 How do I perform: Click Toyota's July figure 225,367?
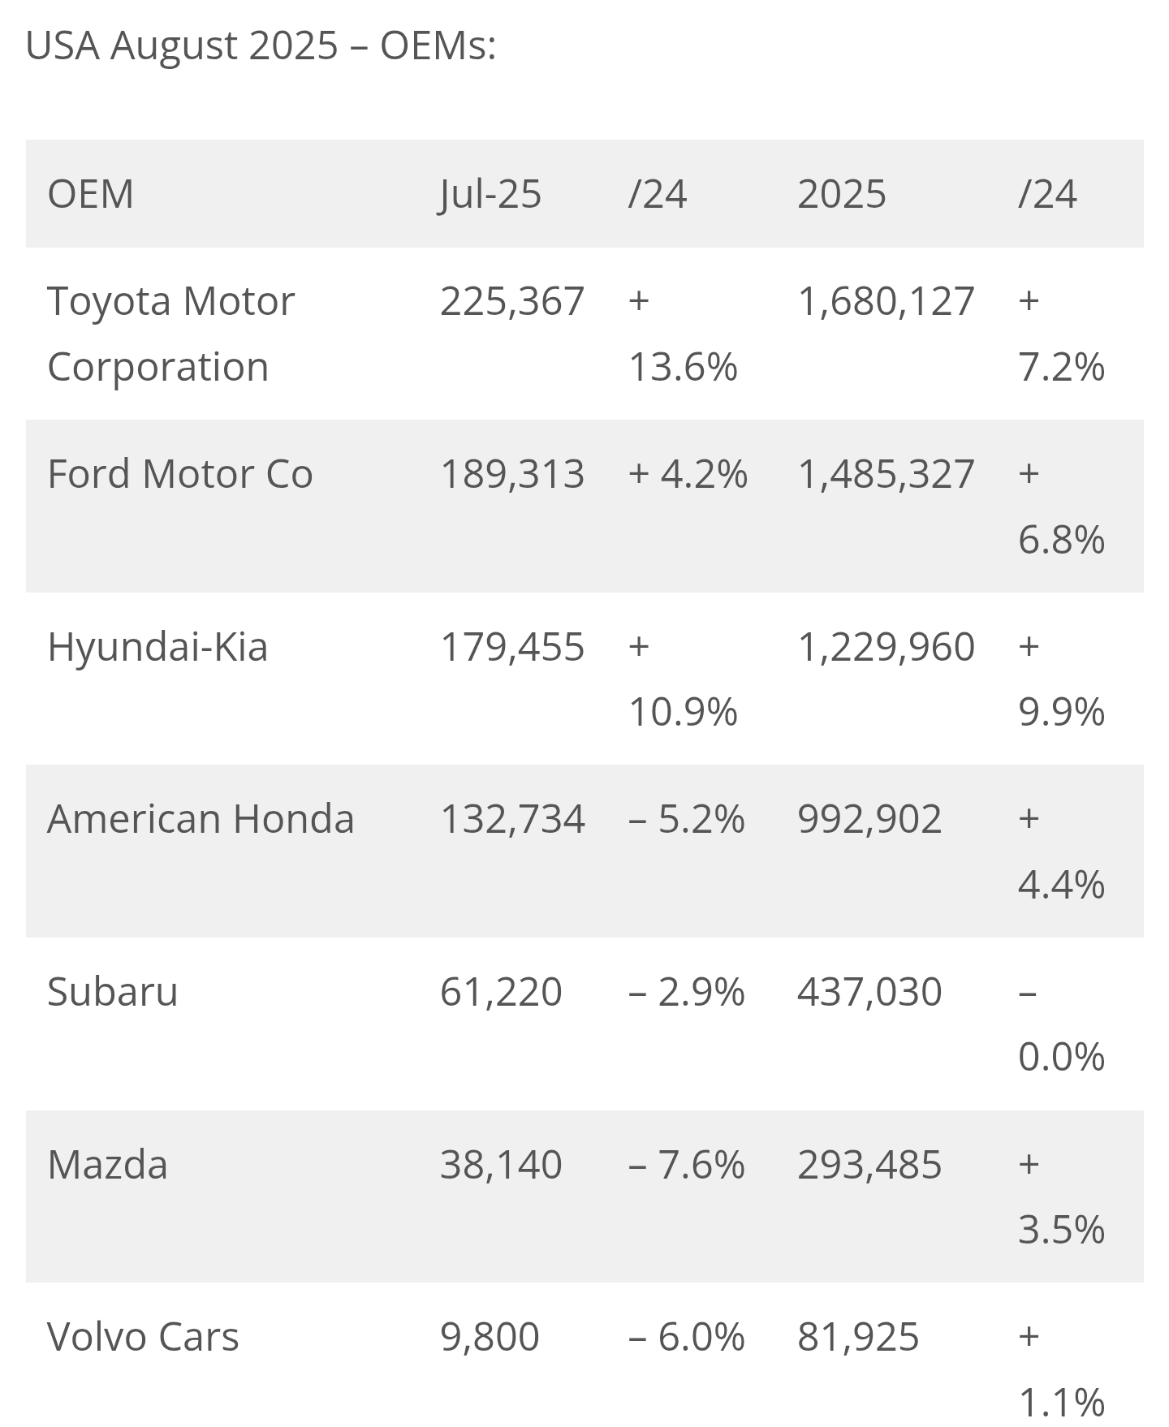(x=511, y=301)
